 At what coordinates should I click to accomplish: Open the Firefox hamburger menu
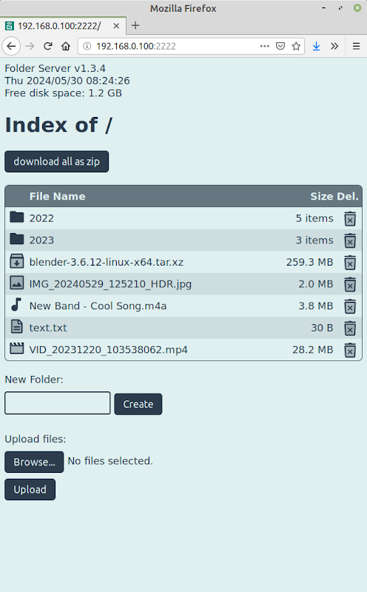pyautogui.click(x=356, y=46)
